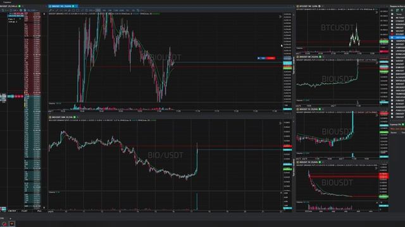Toggle green indicator on the BIO/USDT lower chart header
Image resolution: width=405 pixels, height=227 pixels.
point(75,117)
